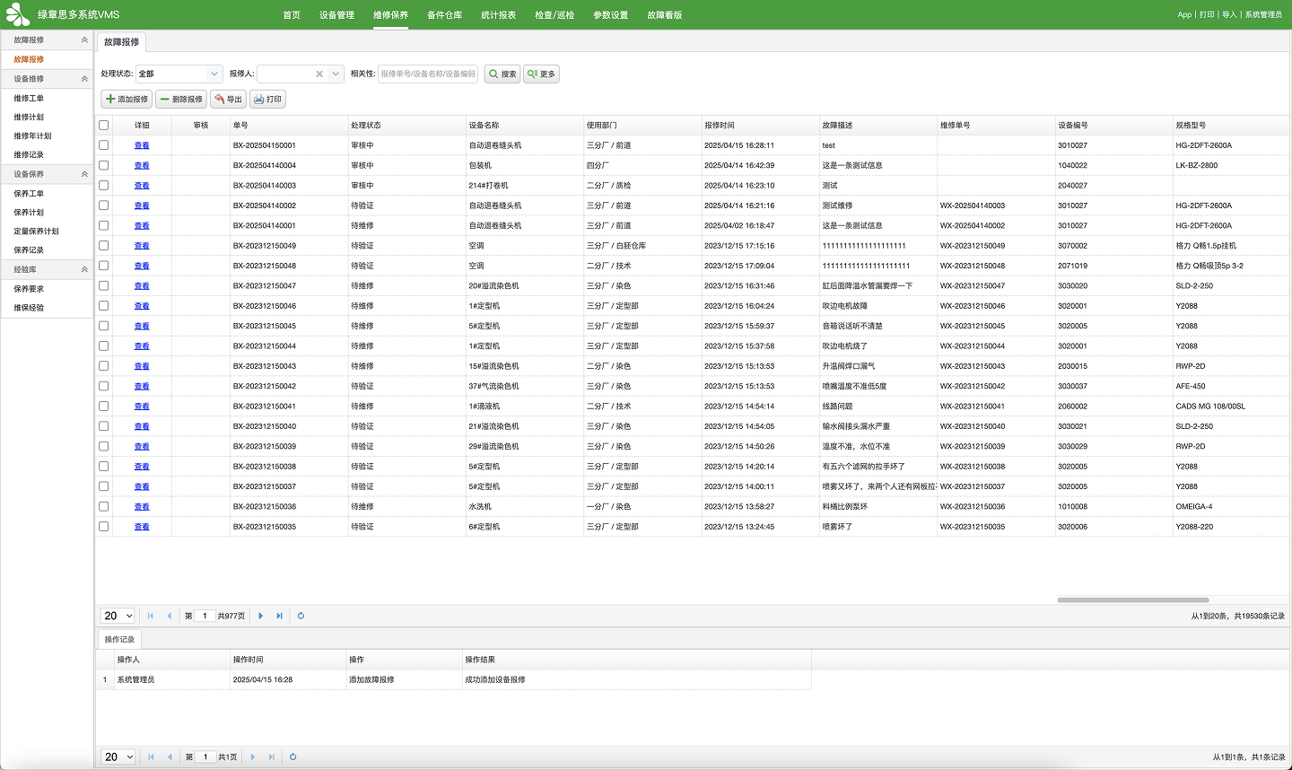Check the row BX-202312150035
The width and height of the screenshot is (1292, 770).
coord(104,527)
